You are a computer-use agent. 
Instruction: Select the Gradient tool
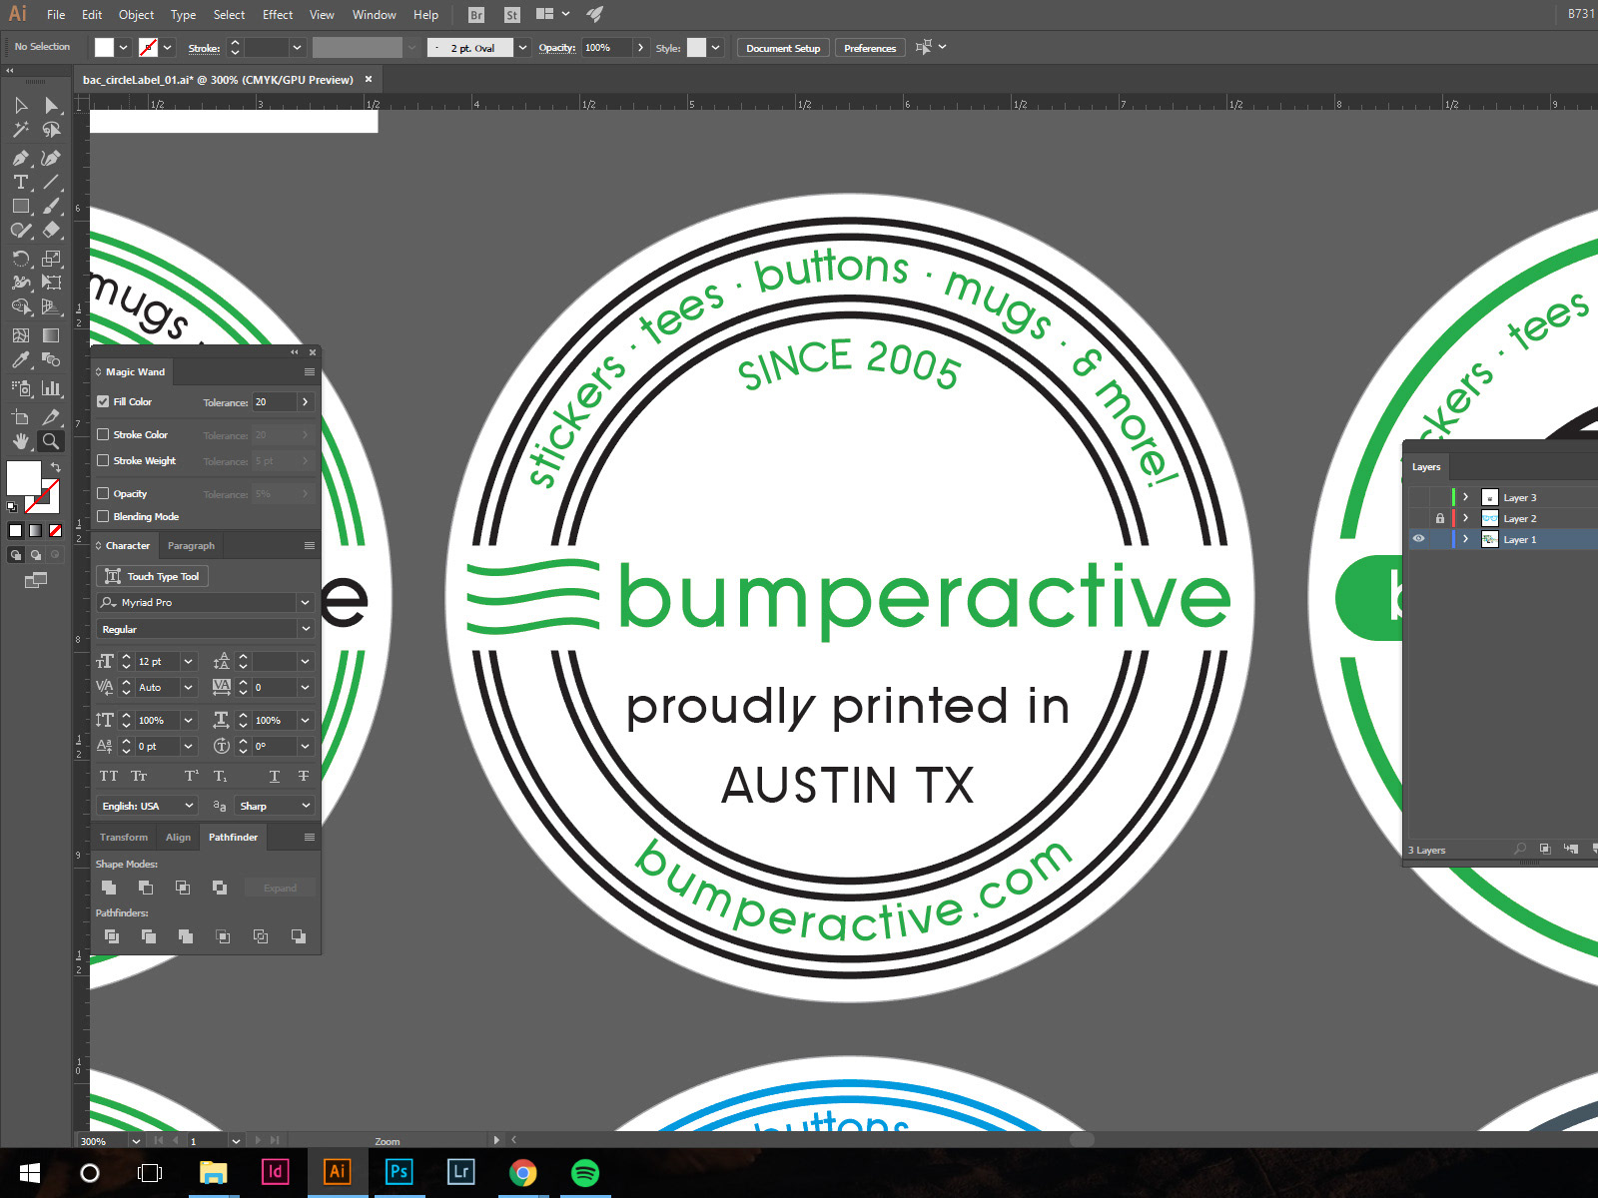(51, 335)
